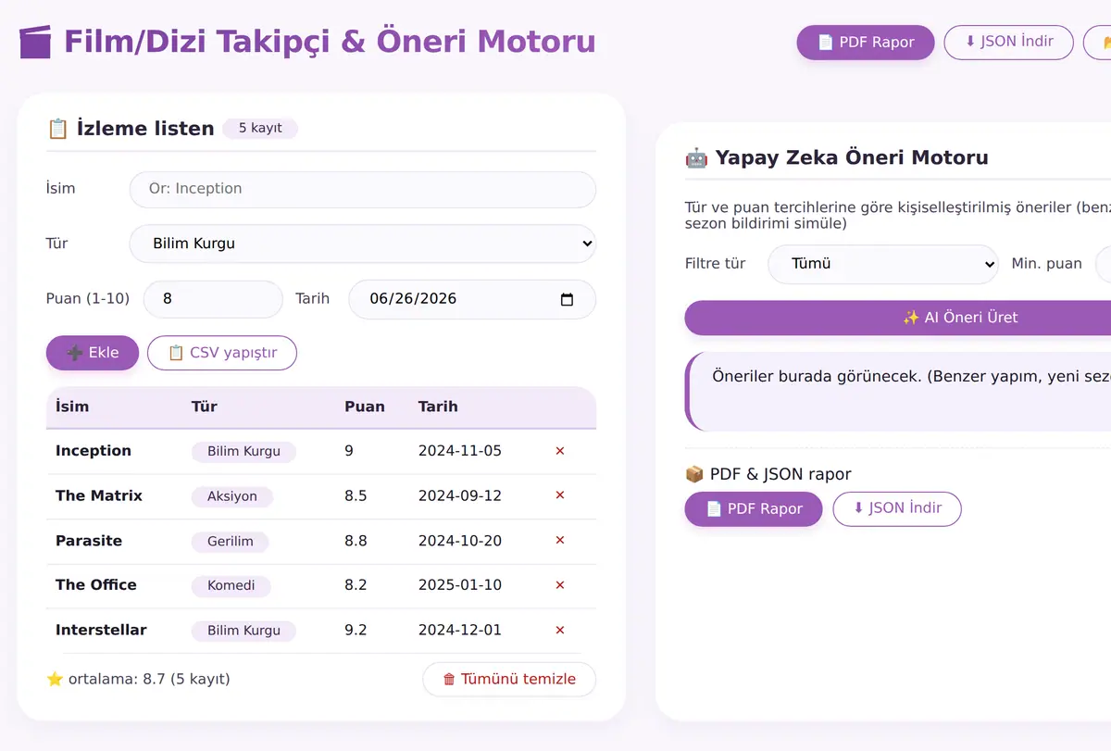The height and width of the screenshot is (751, 1111).
Task: Delete the Interstellar row with red X
Action: (559, 631)
